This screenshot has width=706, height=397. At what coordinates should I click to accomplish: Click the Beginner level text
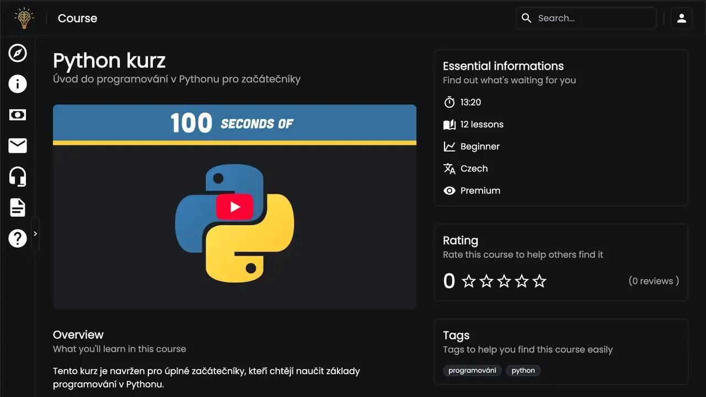click(x=480, y=147)
